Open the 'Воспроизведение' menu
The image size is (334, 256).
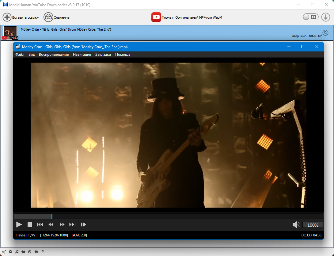coord(54,55)
